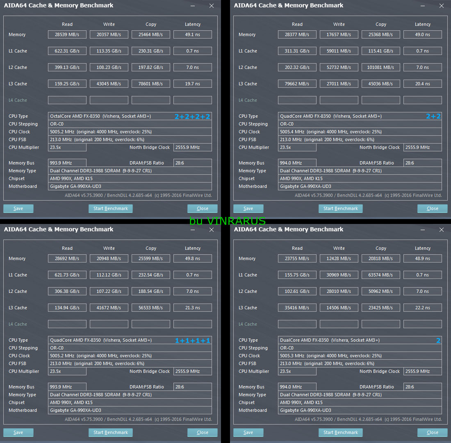Click Save in the bottom-left QuadCore window
451x443 pixels.
pyautogui.click(x=18, y=432)
